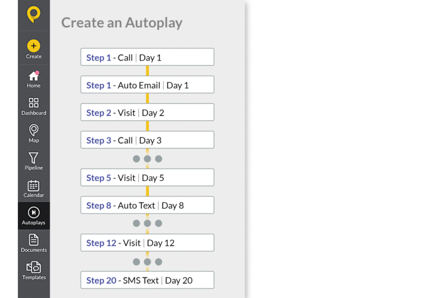This screenshot has height=298, width=448.
Task: Expand hidden steps between Step 8 and Step 12
Action: pyautogui.click(x=147, y=223)
